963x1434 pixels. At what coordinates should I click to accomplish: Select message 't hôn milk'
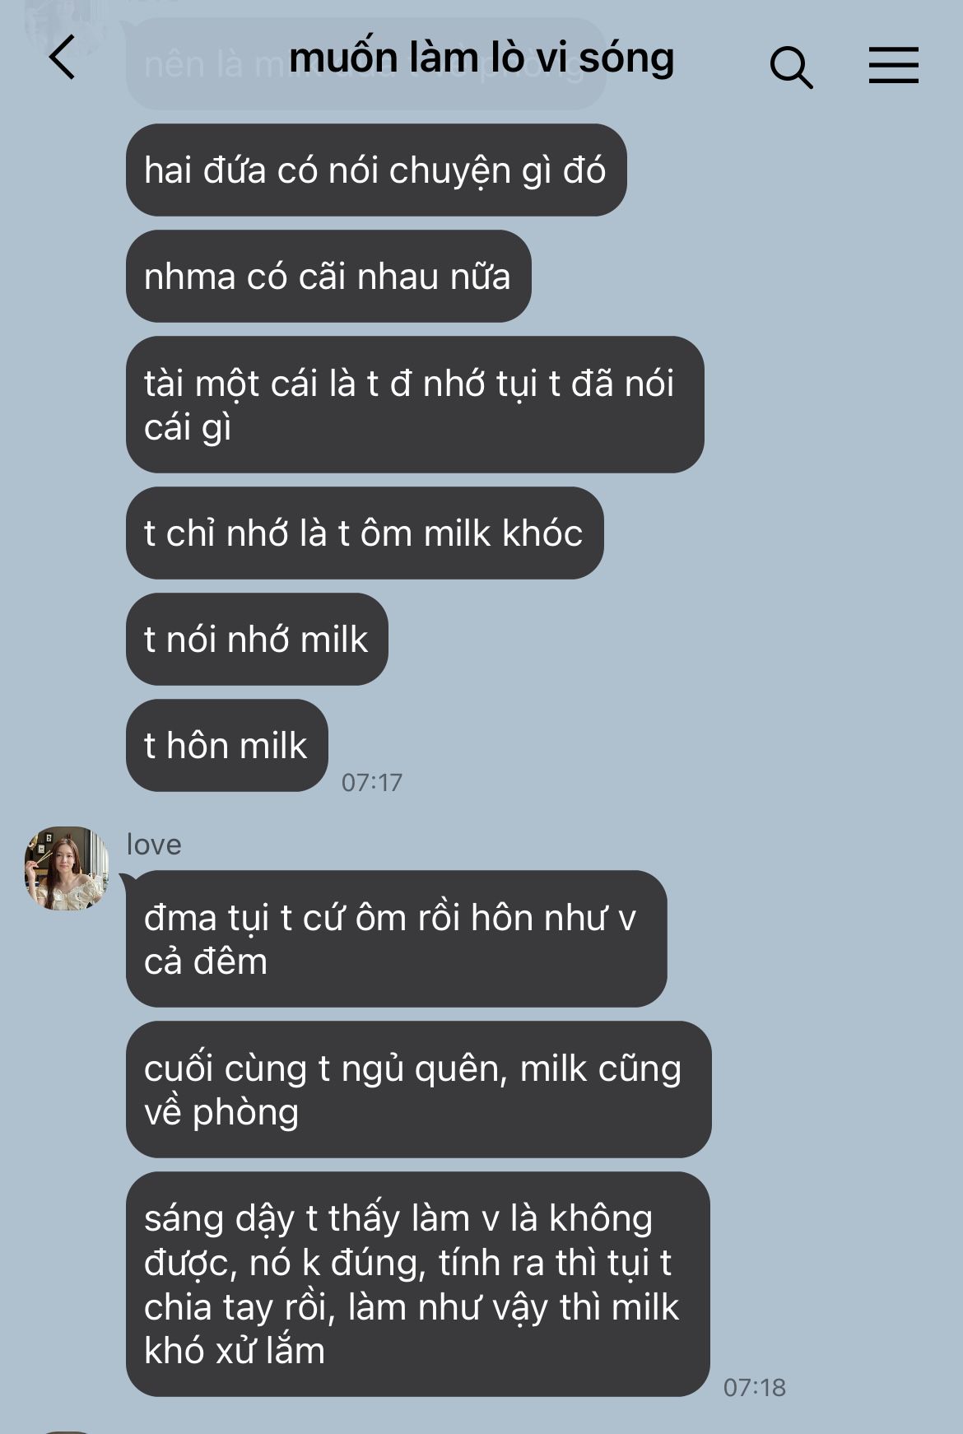227,746
